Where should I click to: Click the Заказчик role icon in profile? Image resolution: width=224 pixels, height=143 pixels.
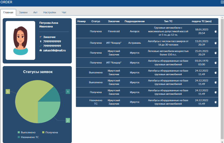point(41,37)
